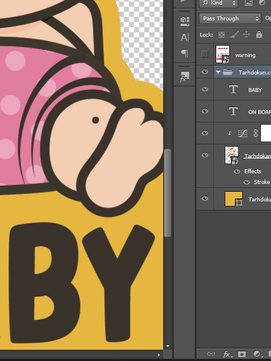
Task: Click the Link layers button
Action: [211, 354]
